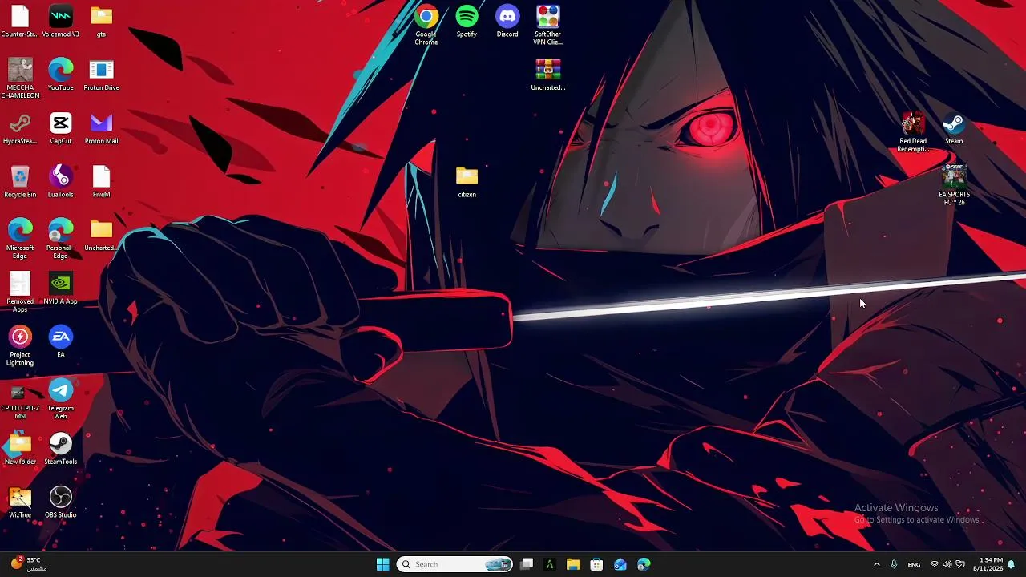Open the Windows Start menu
The image size is (1026, 577).
[382, 564]
